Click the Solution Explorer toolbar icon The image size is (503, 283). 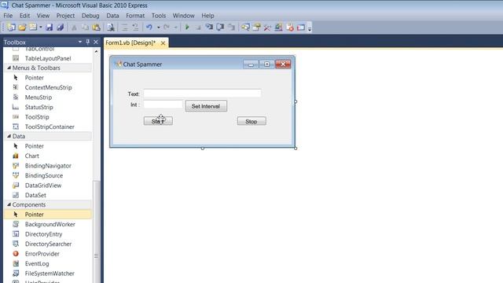[x=245, y=28]
